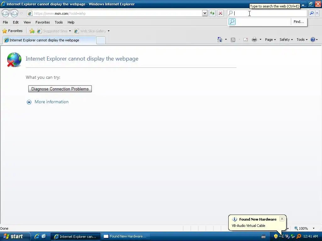The image size is (322, 241).
Task: Click 'VB-Audio Virtual Cable' balloon text
Action: click(248, 226)
